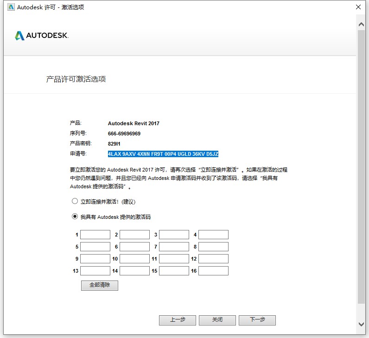Click the scrollbar up arrow
369x338 pixels.
[x=362, y=23]
